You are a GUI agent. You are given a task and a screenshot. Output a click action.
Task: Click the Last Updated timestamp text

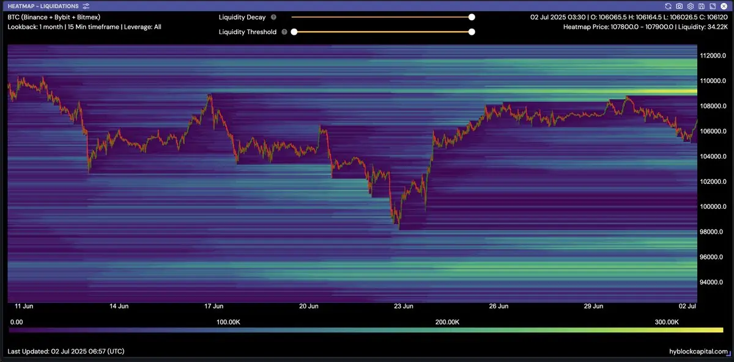tap(66, 352)
